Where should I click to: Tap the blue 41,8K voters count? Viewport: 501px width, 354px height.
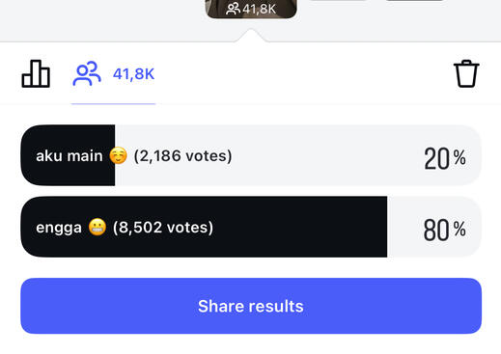(x=133, y=74)
